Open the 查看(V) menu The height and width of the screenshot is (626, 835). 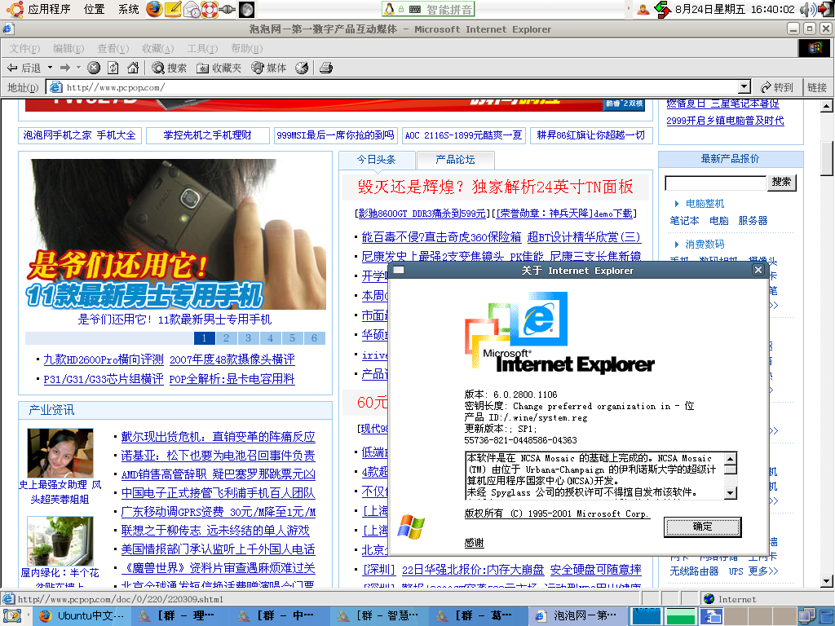[x=113, y=48]
